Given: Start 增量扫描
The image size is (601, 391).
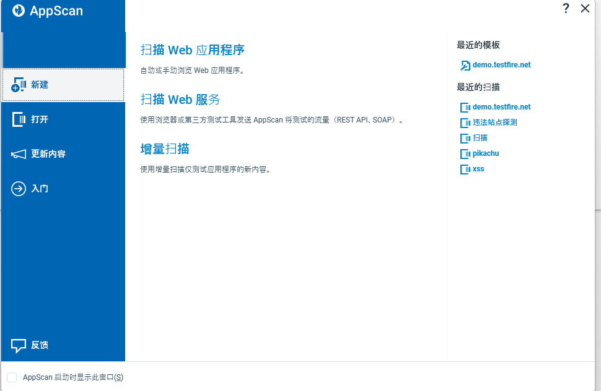Looking at the screenshot, I should click(165, 149).
